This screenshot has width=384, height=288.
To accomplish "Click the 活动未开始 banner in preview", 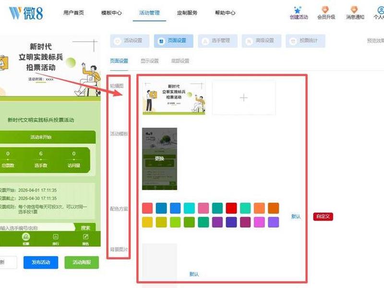I will [x=47, y=137].
